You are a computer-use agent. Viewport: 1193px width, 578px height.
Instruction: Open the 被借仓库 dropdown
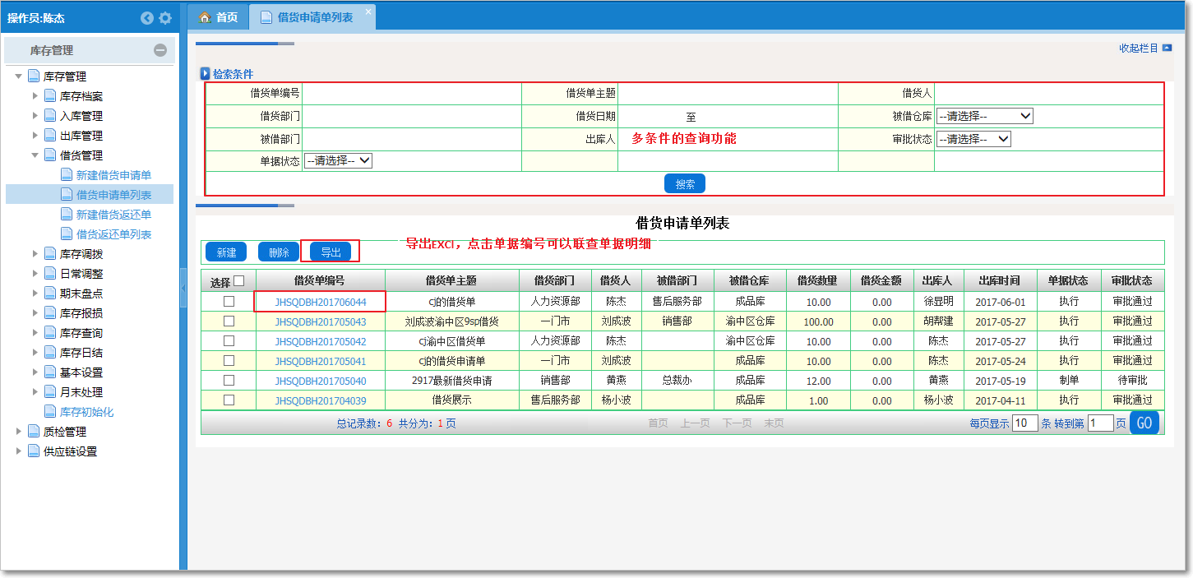[984, 117]
